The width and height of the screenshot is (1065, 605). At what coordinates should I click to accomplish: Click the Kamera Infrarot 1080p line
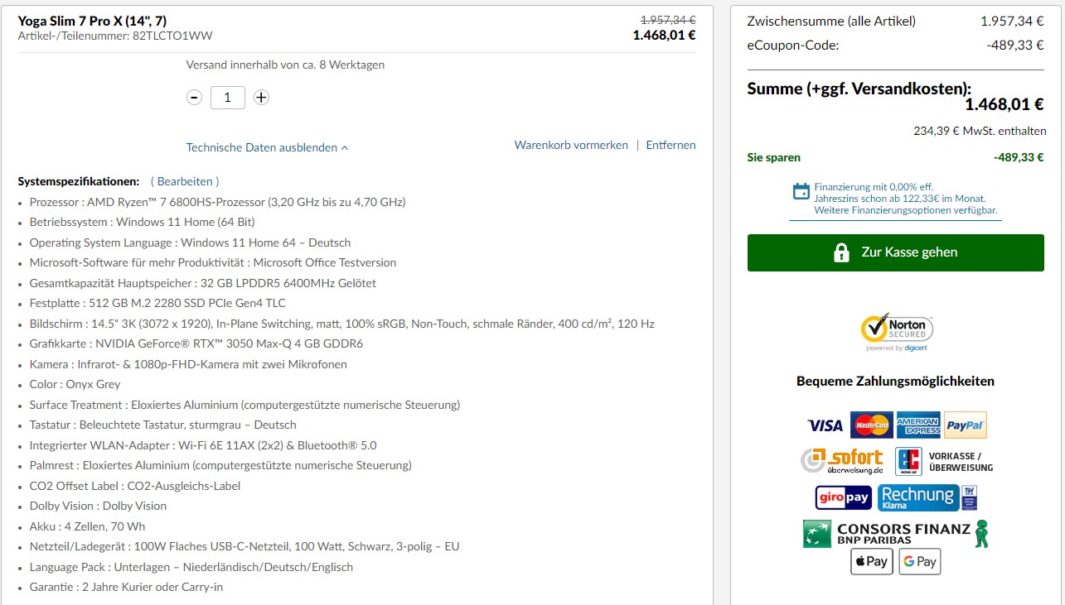pyautogui.click(x=188, y=364)
